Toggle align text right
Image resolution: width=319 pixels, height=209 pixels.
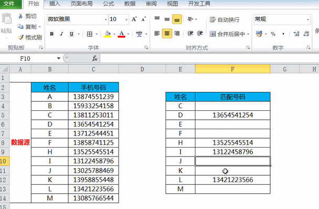pyautogui.click(x=177, y=33)
